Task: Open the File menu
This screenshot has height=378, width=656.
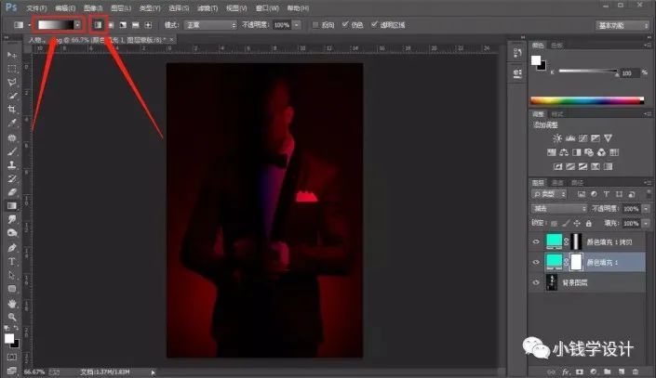Action: pos(36,8)
